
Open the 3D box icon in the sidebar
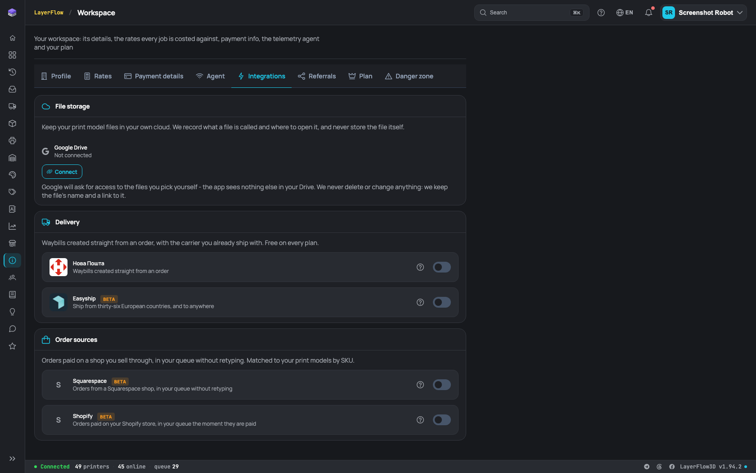12,123
